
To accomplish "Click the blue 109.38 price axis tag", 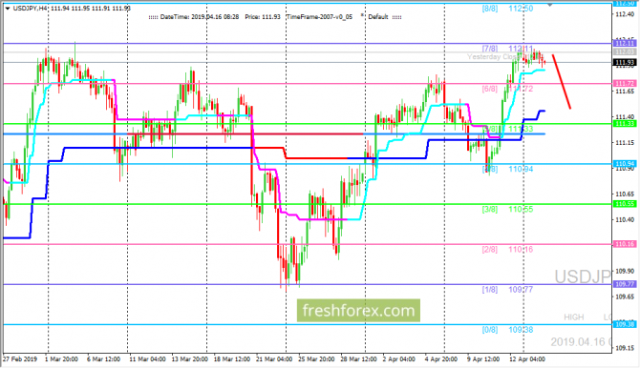I will pyautogui.click(x=625, y=324).
